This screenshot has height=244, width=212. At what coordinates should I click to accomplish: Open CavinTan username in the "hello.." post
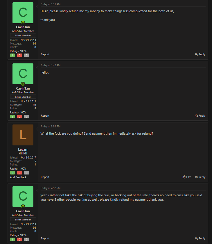pyautogui.click(x=23, y=88)
